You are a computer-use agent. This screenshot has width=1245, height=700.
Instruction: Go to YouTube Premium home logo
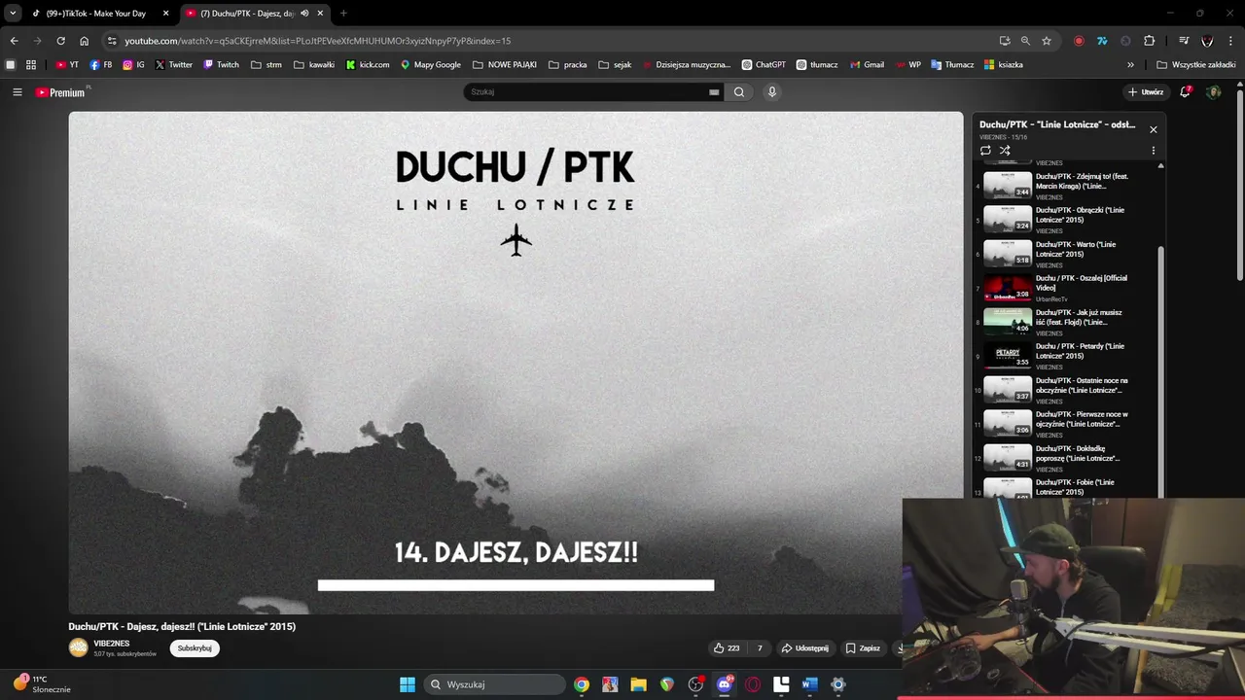coord(61,92)
